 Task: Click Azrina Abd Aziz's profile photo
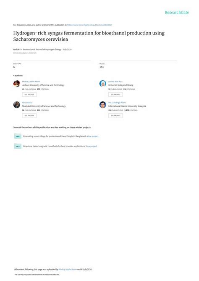tap(103, 84)
